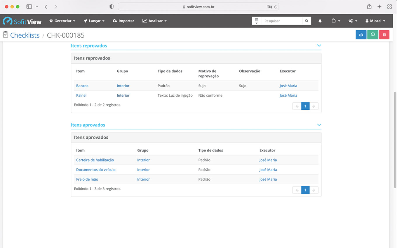Viewport: 397px width, 248px height.
Task: Click the blue print checklist button
Action: (x=361, y=35)
